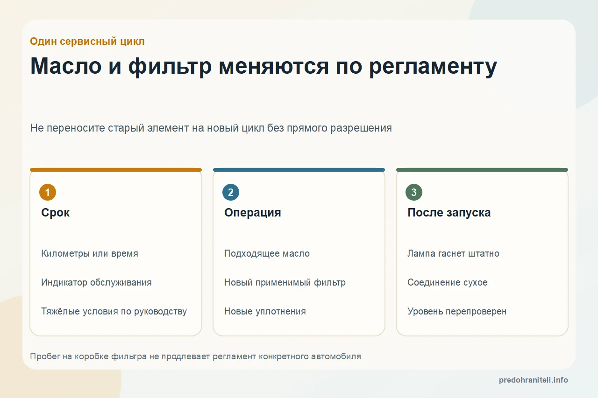Click 'Тяжёлые условия по руководству'

[114, 311]
